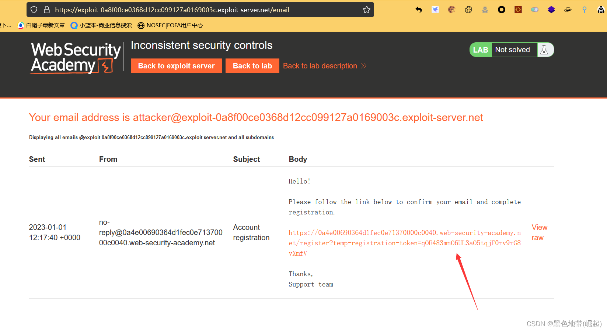Click the black ring extension icon

502,10
